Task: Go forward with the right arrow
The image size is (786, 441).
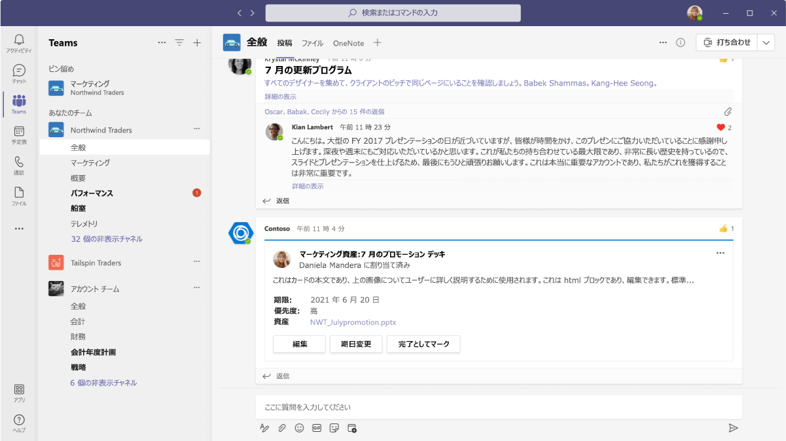Action: coord(253,13)
